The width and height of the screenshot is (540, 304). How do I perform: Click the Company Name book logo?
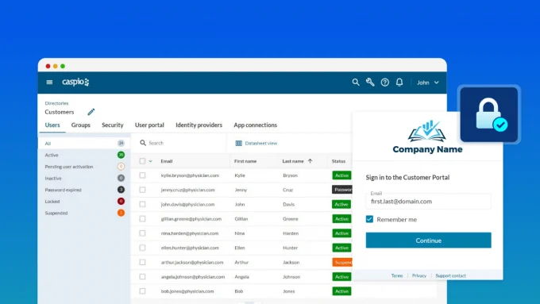[427, 132]
